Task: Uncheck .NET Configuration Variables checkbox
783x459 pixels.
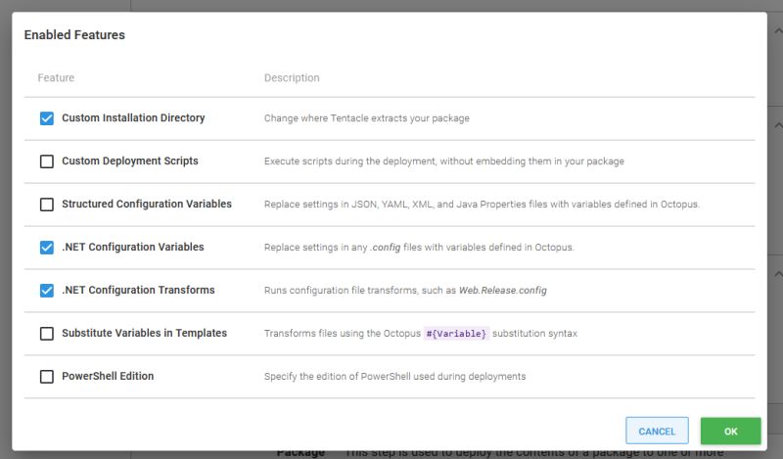Action: click(x=46, y=248)
